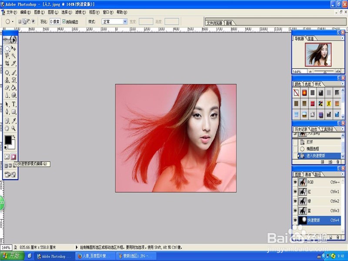Select the Paint Bucket tool
Screen dimensions: 348x261
(13, 88)
